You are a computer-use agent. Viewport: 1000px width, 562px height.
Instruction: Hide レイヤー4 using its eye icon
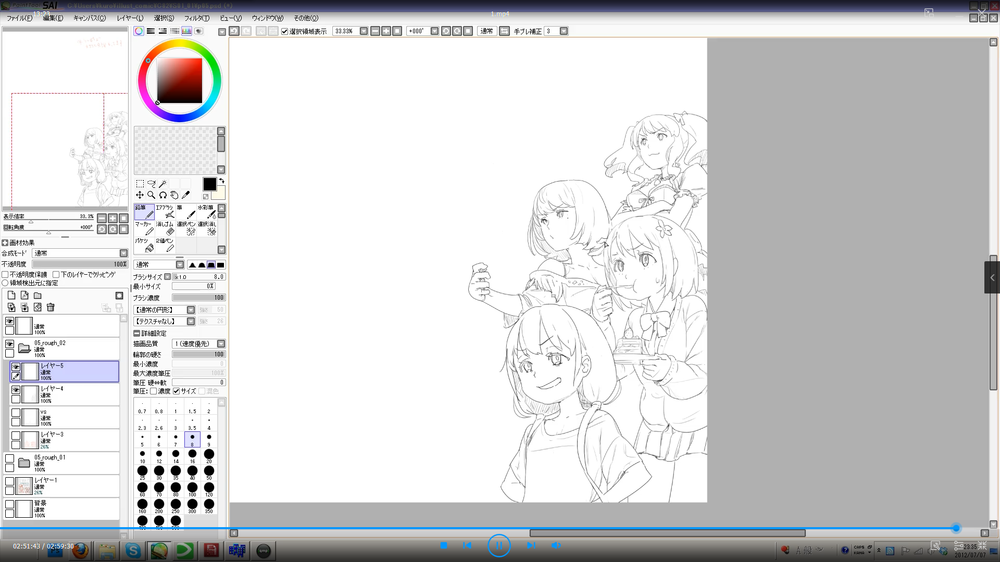point(16,390)
